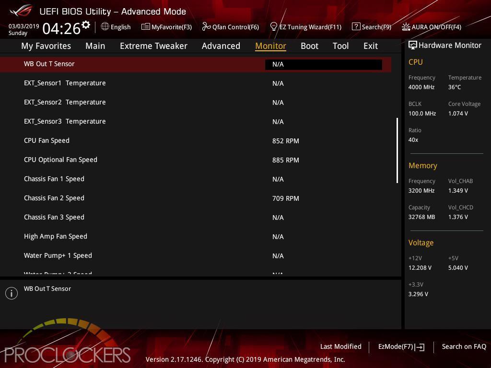Switch to the Main tab
This screenshot has width=491, height=368.
(95, 46)
